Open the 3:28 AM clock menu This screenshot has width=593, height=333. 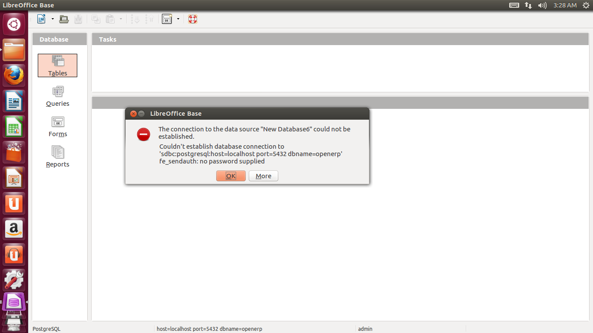[565, 5]
